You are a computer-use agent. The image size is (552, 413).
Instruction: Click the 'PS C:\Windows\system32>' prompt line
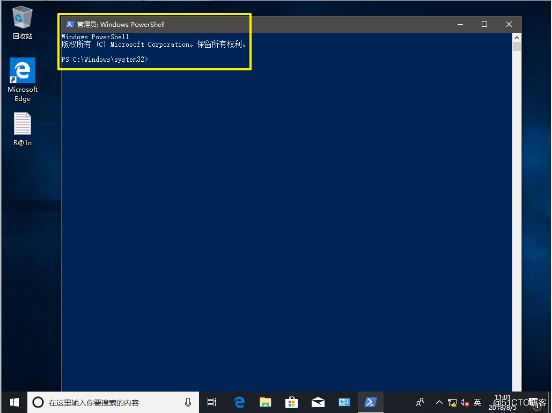(x=105, y=59)
